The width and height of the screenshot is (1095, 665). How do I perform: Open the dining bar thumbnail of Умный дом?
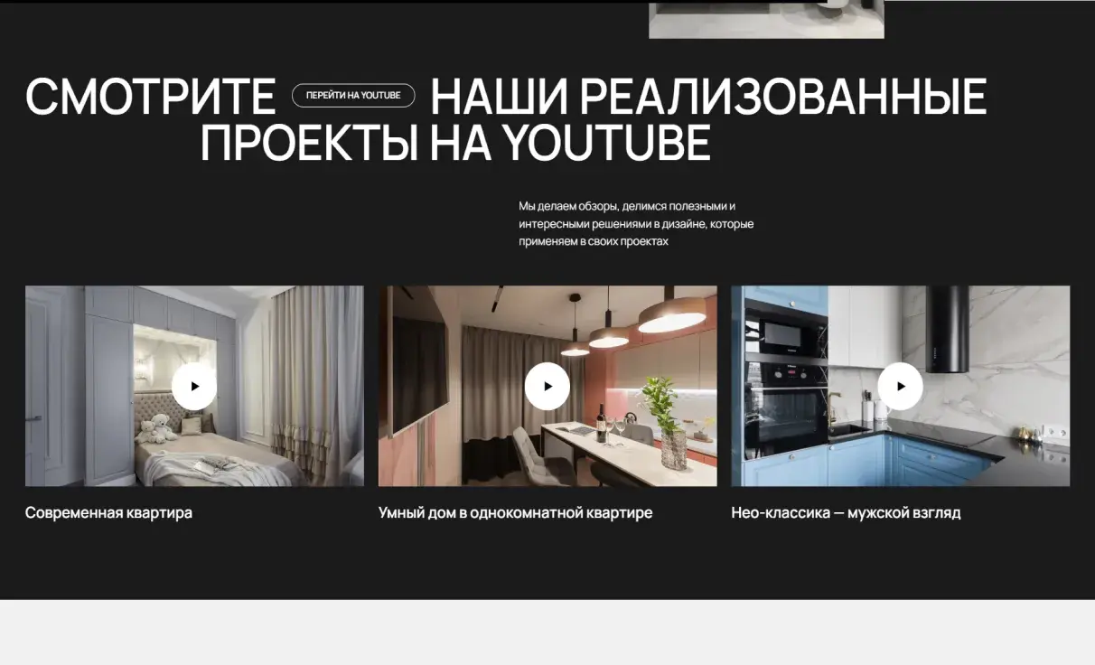point(547,386)
